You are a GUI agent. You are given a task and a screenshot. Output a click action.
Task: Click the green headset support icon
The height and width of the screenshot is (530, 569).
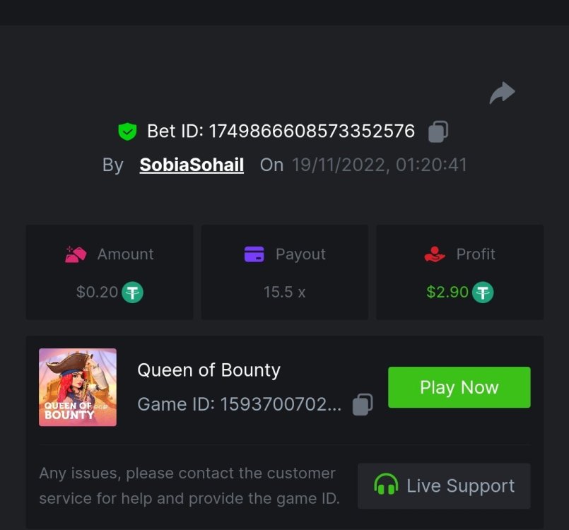coord(386,485)
